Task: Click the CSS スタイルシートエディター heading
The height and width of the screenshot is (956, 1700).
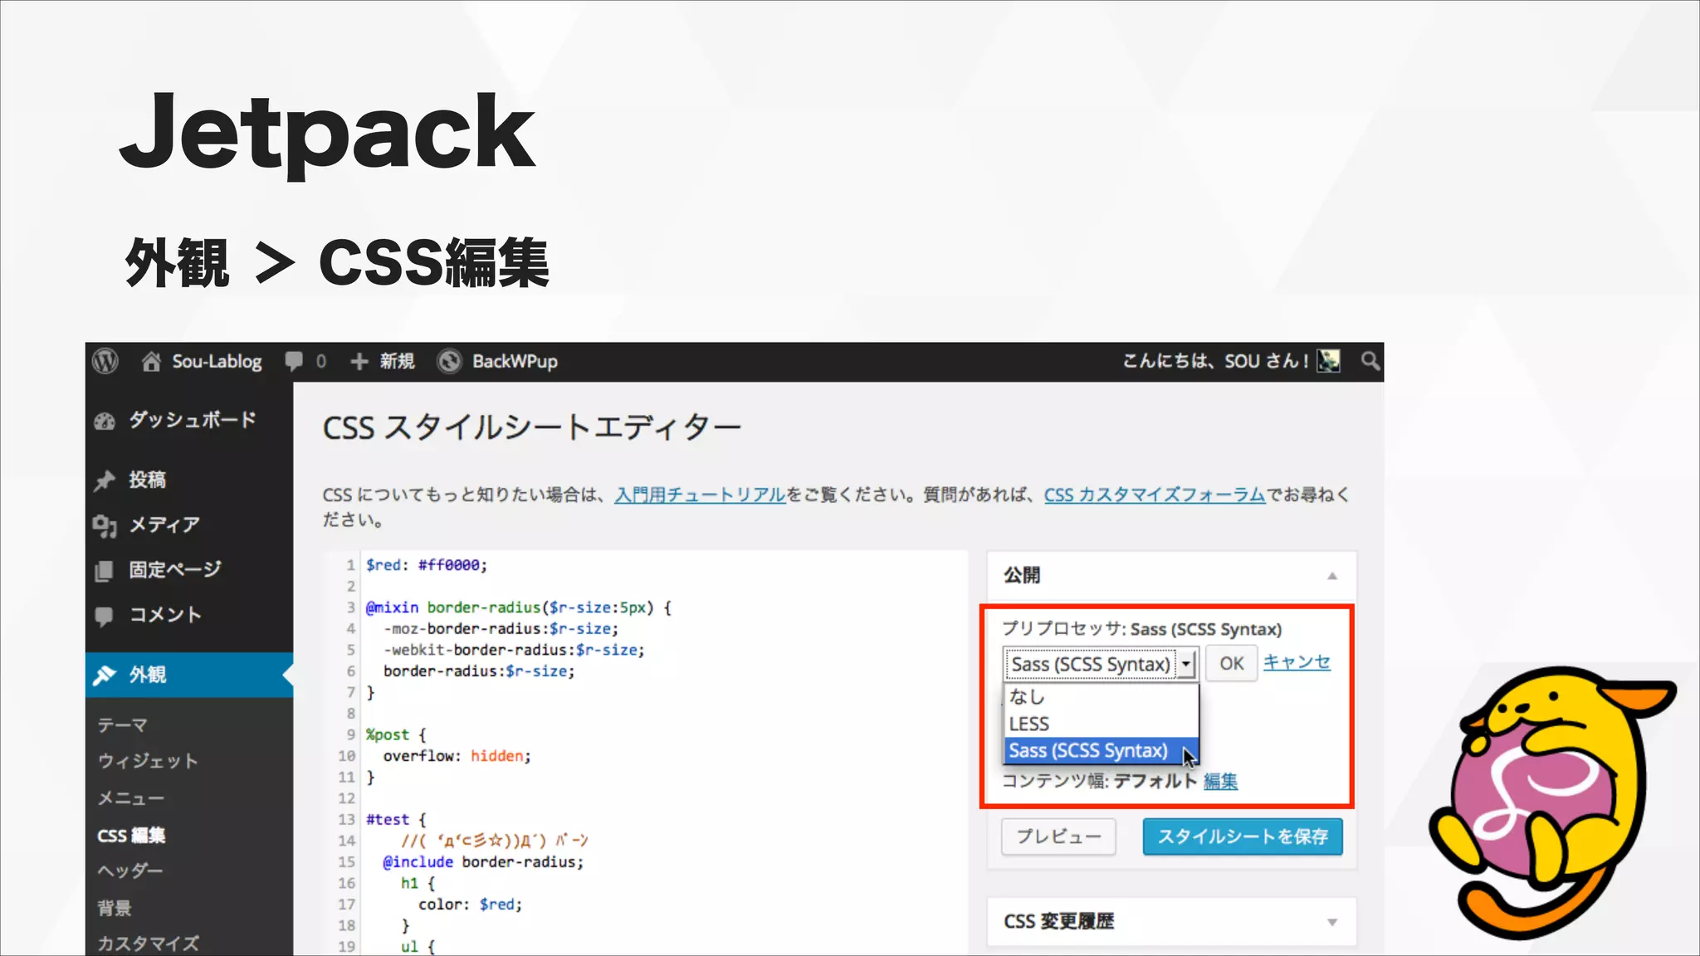Action: [x=531, y=428]
